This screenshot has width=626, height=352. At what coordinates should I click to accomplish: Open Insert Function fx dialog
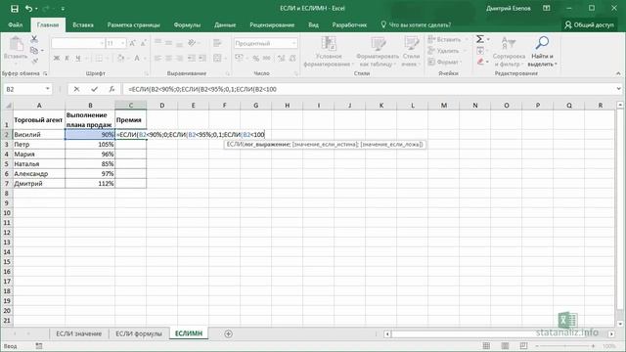[x=112, y=89]
